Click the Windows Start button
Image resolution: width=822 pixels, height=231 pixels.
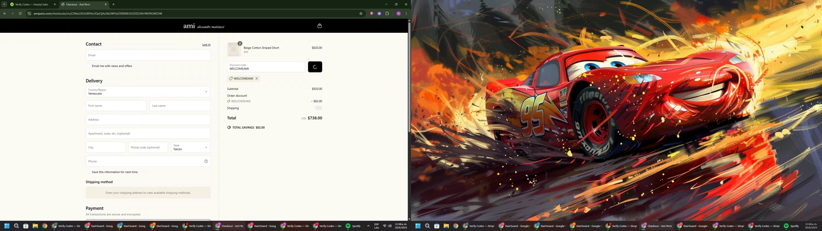click(7, 226)
